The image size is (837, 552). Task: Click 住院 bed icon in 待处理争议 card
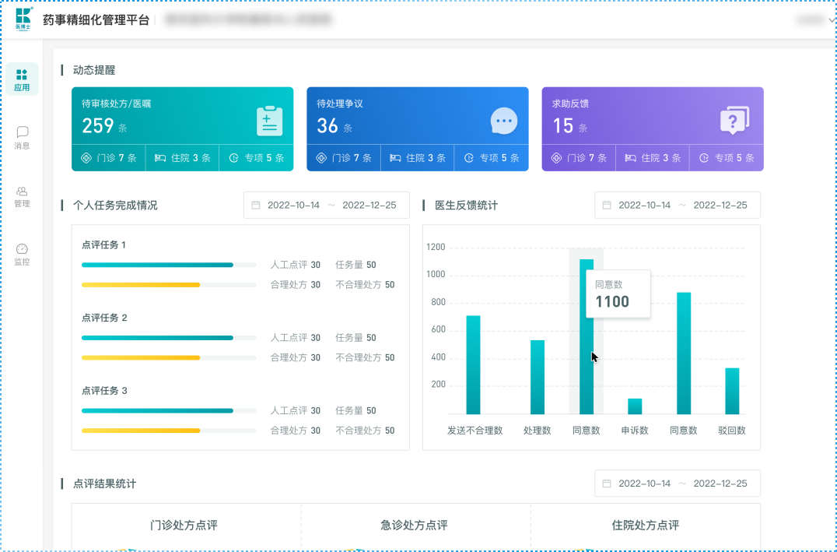point(395,158)
